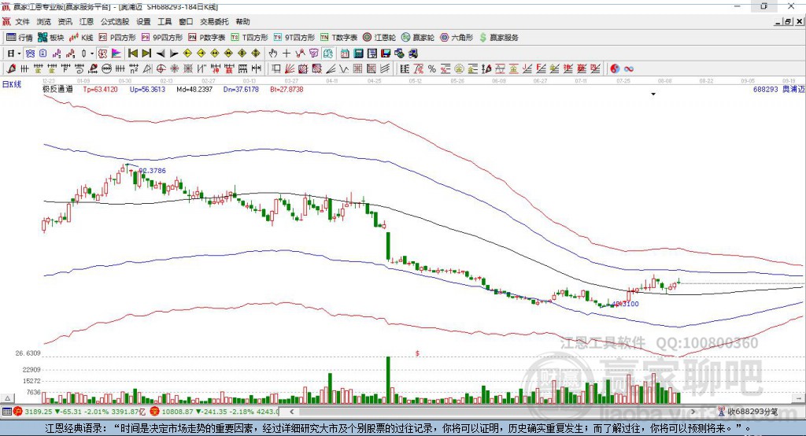Click the small black triangle chart marker

click(653, 94)
